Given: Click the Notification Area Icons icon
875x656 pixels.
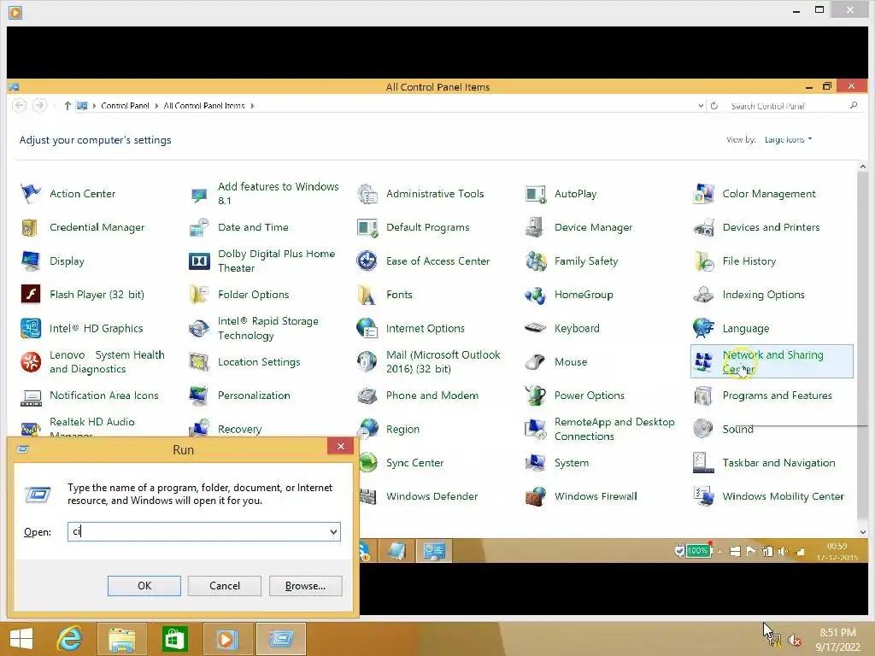Looking at the screenshot, I should pos(30,395).
